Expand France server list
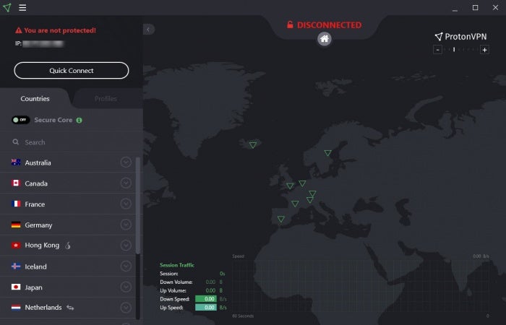The height and width of the screenshot is (325, 506). (126, 204)
